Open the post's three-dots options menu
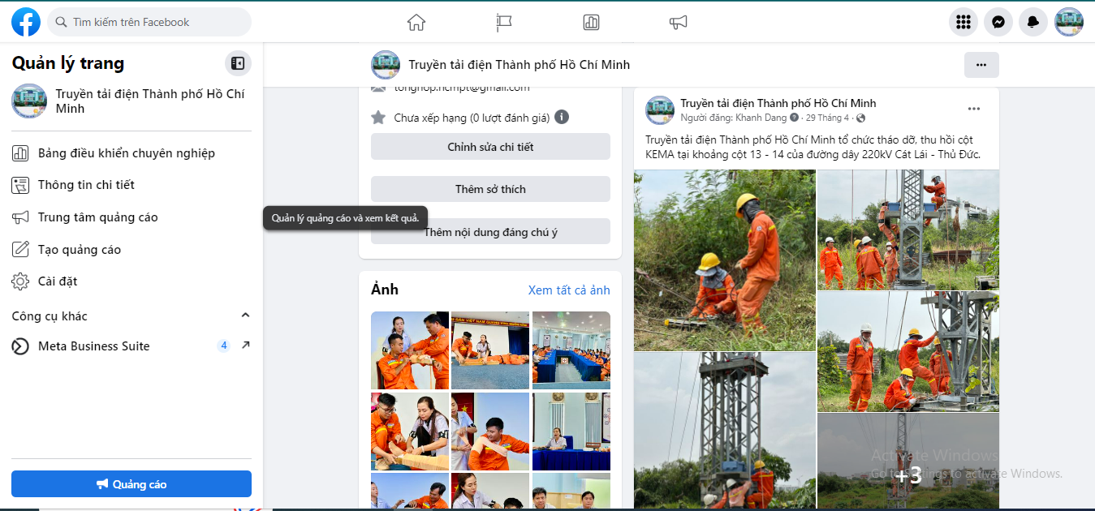Viewport: 1095px width, 511px height. (x=974, y=109)
